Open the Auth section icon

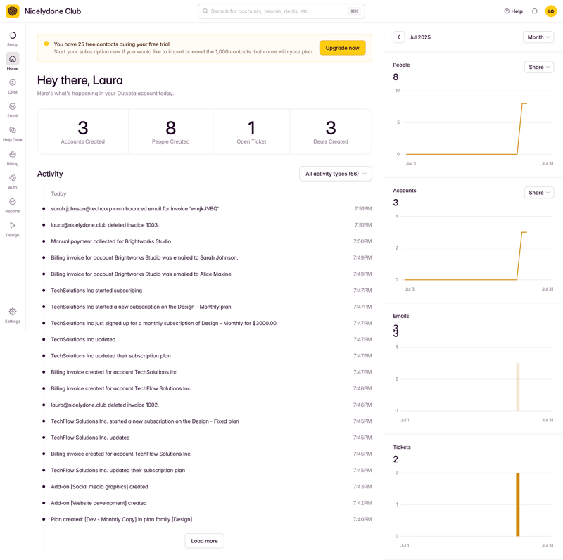[x=12, y=177]
